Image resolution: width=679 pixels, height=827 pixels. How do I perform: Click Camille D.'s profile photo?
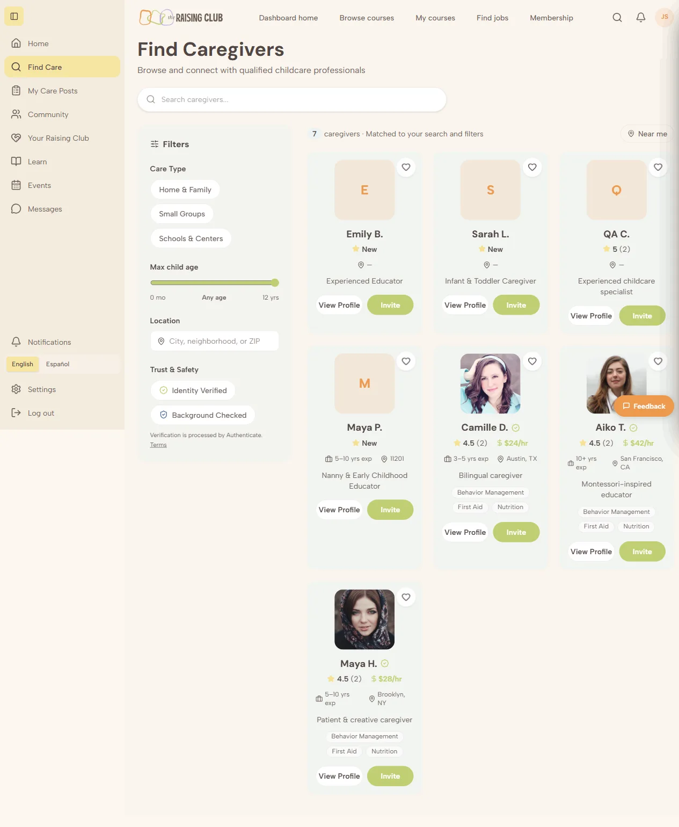tap(490, 383)
